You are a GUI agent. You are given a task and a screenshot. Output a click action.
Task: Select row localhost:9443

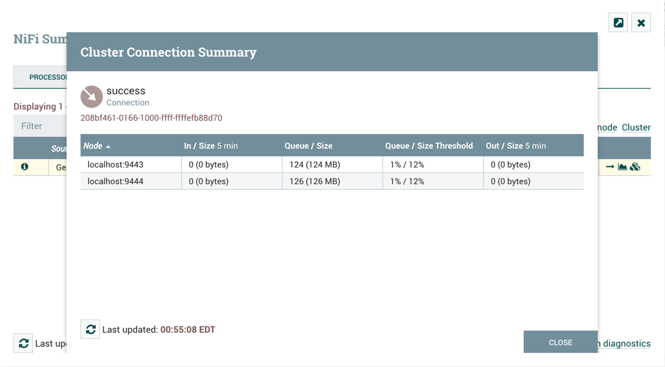pos(332,165)
